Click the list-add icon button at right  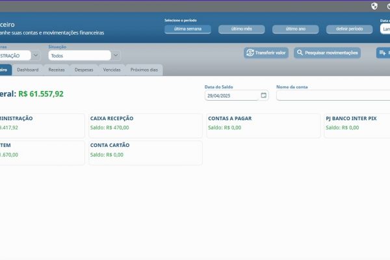(x=383, y=53)
